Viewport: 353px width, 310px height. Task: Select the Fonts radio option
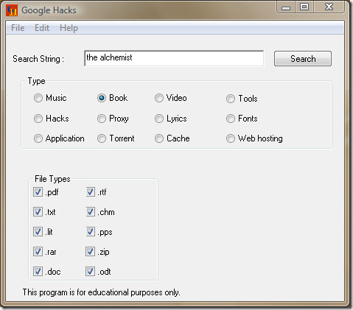[x=231, y=119]
